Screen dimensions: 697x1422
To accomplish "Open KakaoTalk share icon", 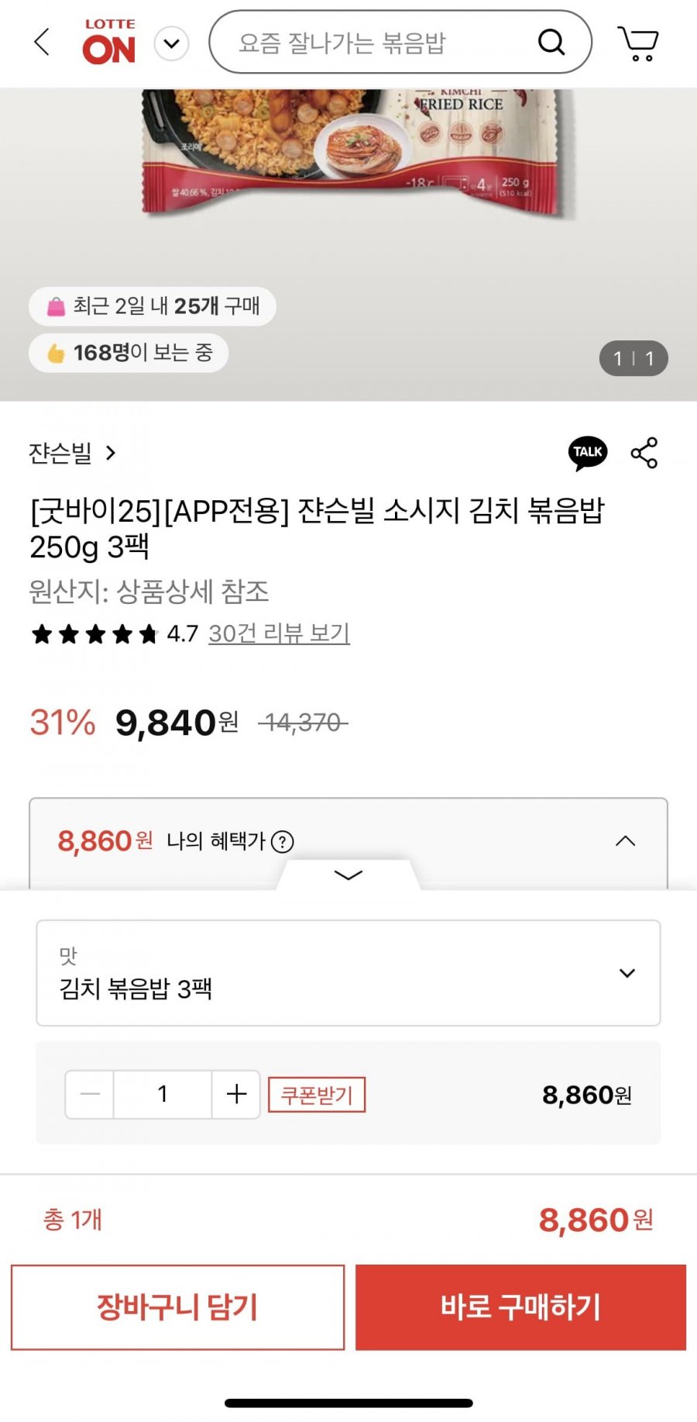I will [x=588, y=453].
